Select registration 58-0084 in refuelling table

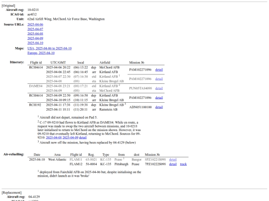click(x=91, y=164)
